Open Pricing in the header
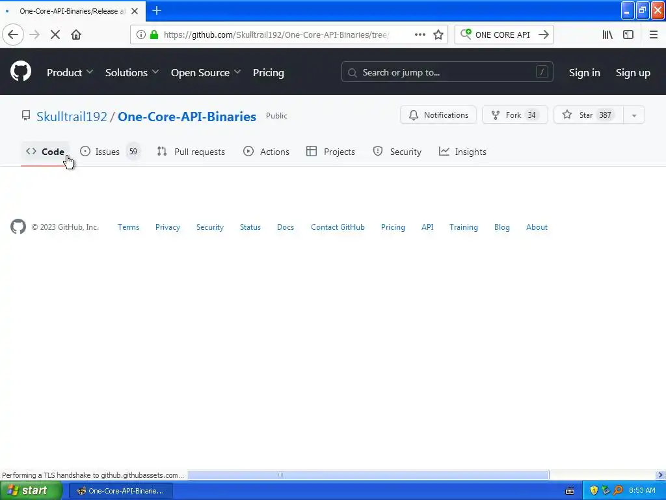Image resolution: width=666 pixels, height=500 pixels. click(269, 73)
